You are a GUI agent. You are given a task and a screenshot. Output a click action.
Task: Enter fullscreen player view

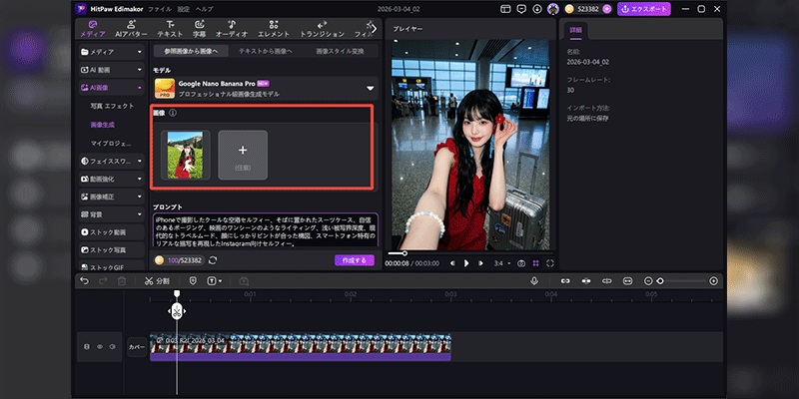[x=550, y=263]
